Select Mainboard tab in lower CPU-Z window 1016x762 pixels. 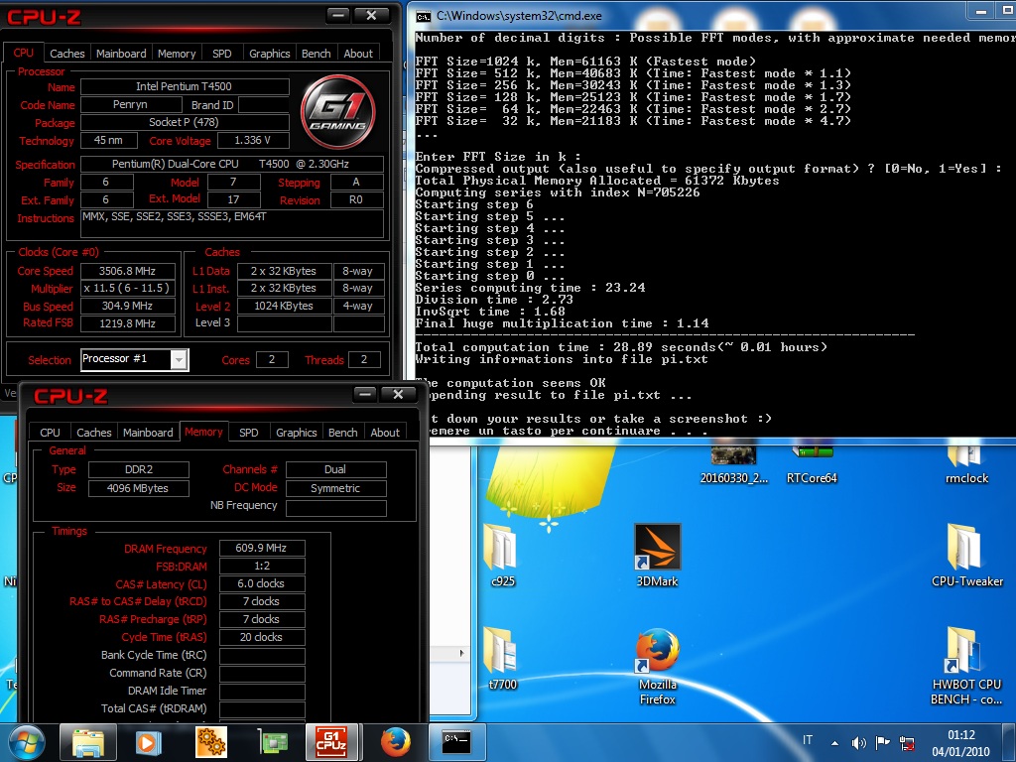(148, 433)
